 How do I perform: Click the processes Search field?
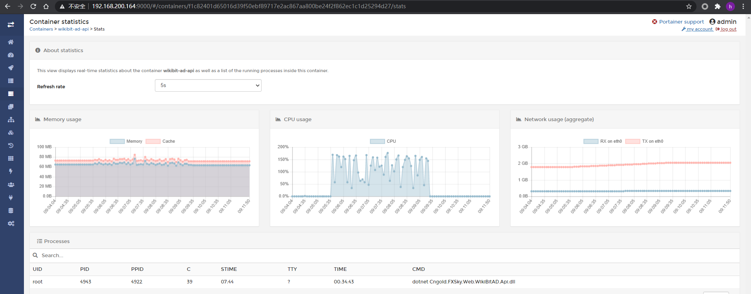tap(384, 256)
